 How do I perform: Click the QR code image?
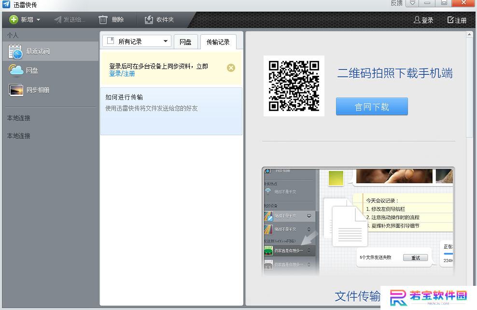(x=294, y=86)
